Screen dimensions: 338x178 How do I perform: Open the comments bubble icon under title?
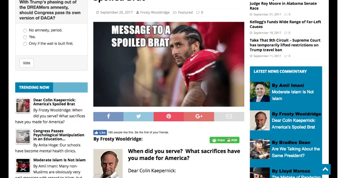pos(198,12)
